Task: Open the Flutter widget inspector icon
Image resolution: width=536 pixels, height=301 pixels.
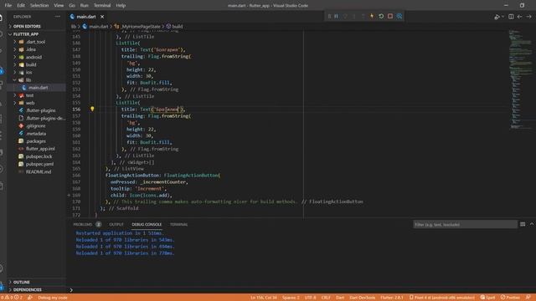Action: click(399, 17)
